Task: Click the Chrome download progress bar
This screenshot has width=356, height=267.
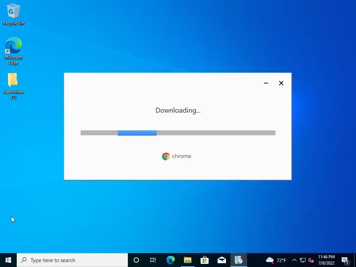Action: (178, 133)
